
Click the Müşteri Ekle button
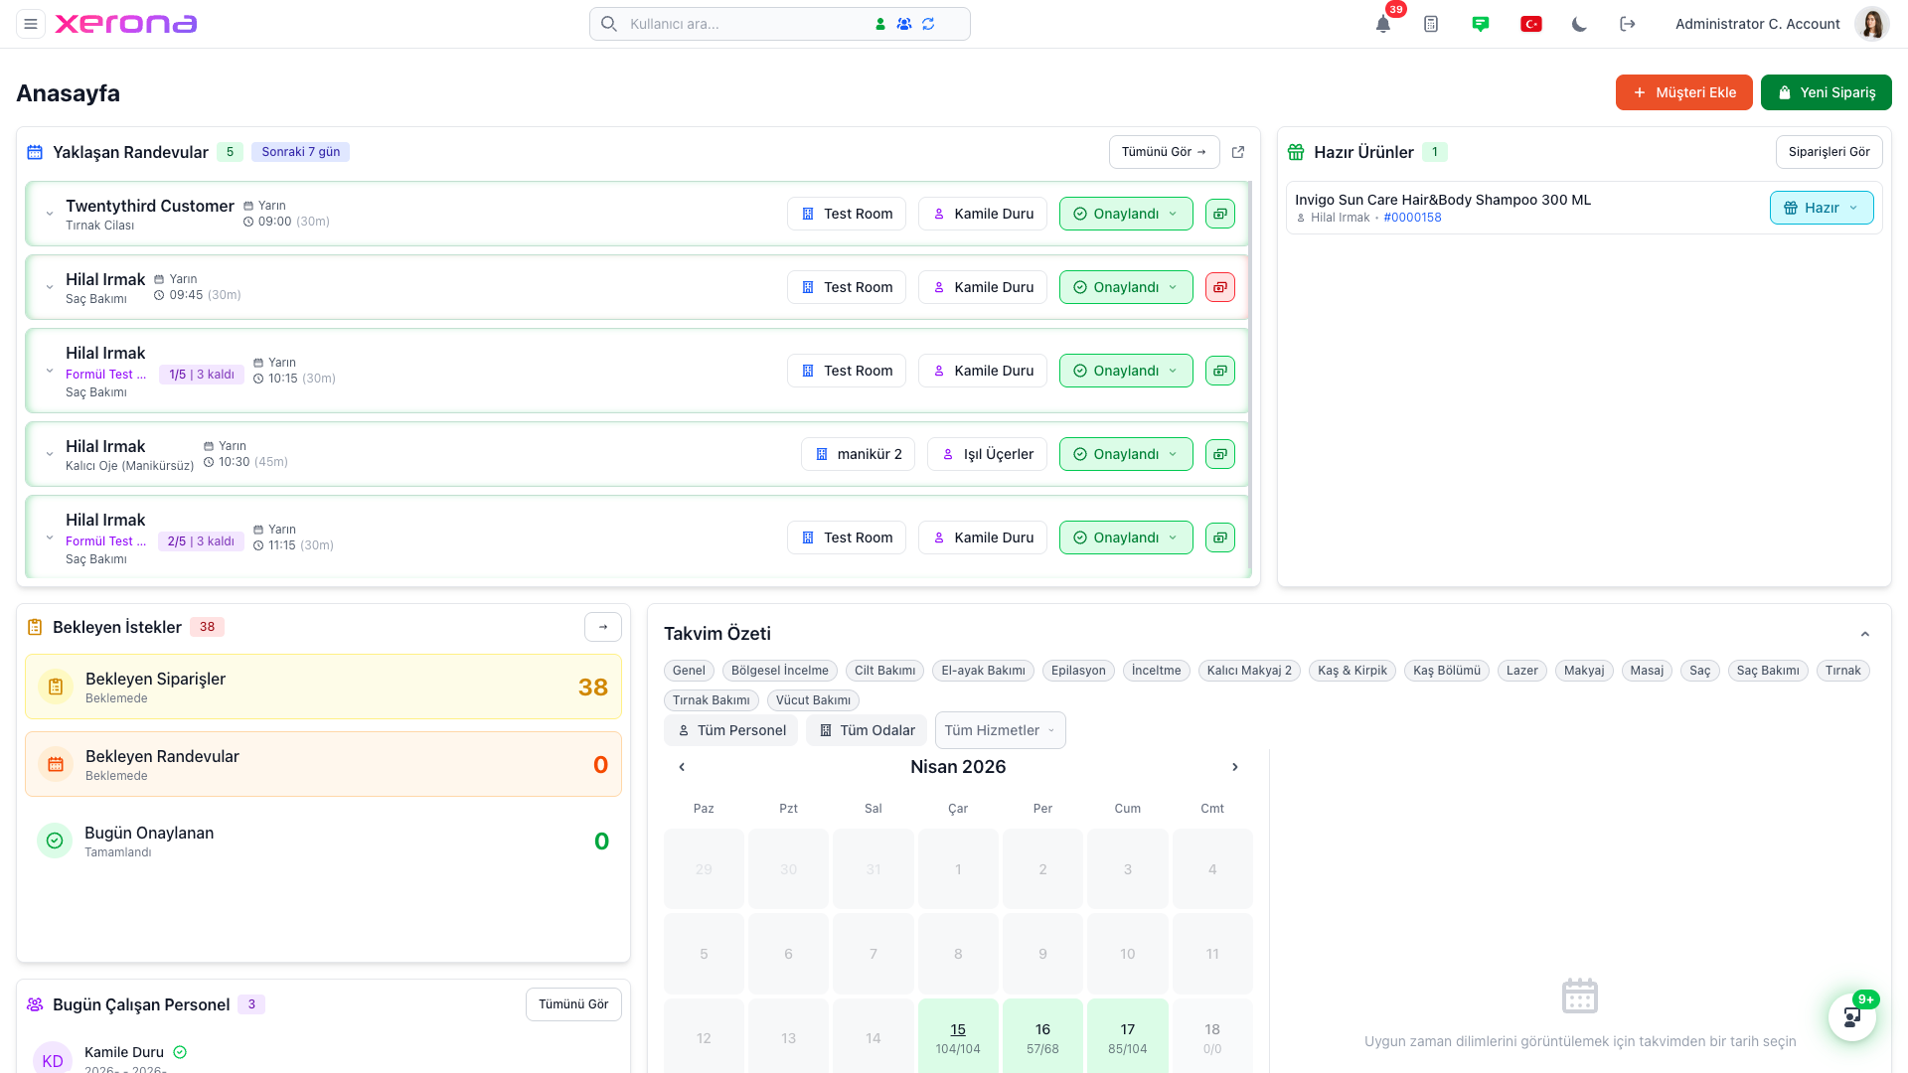(x=1683, y=92)
